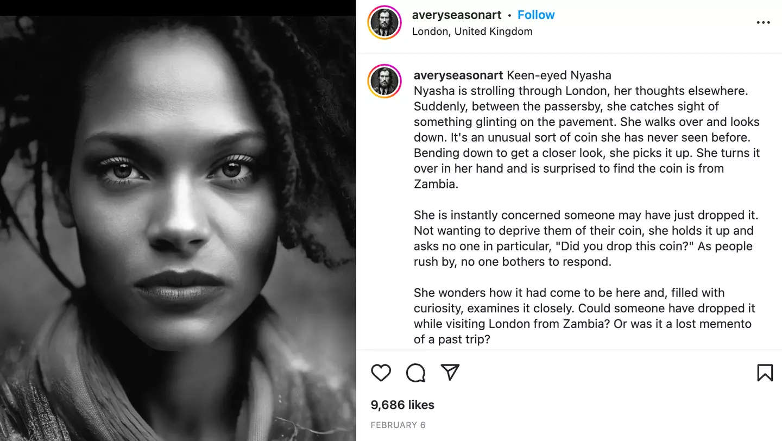This screenshot has height=441, width=782.
Task: Open averyseasonart username in the post header
Action: pos(456,15)
